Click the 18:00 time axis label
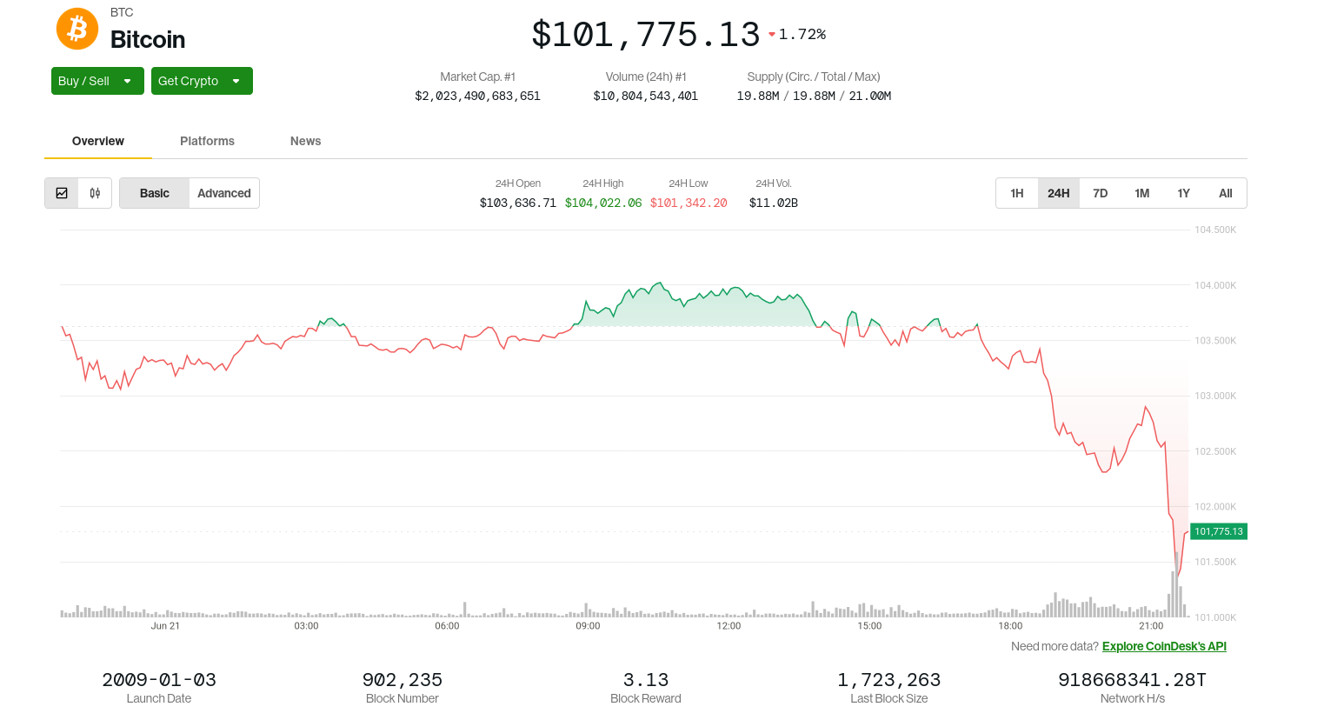The width and height of the screenshot is (1324, 720). (x=1010, y=626)
